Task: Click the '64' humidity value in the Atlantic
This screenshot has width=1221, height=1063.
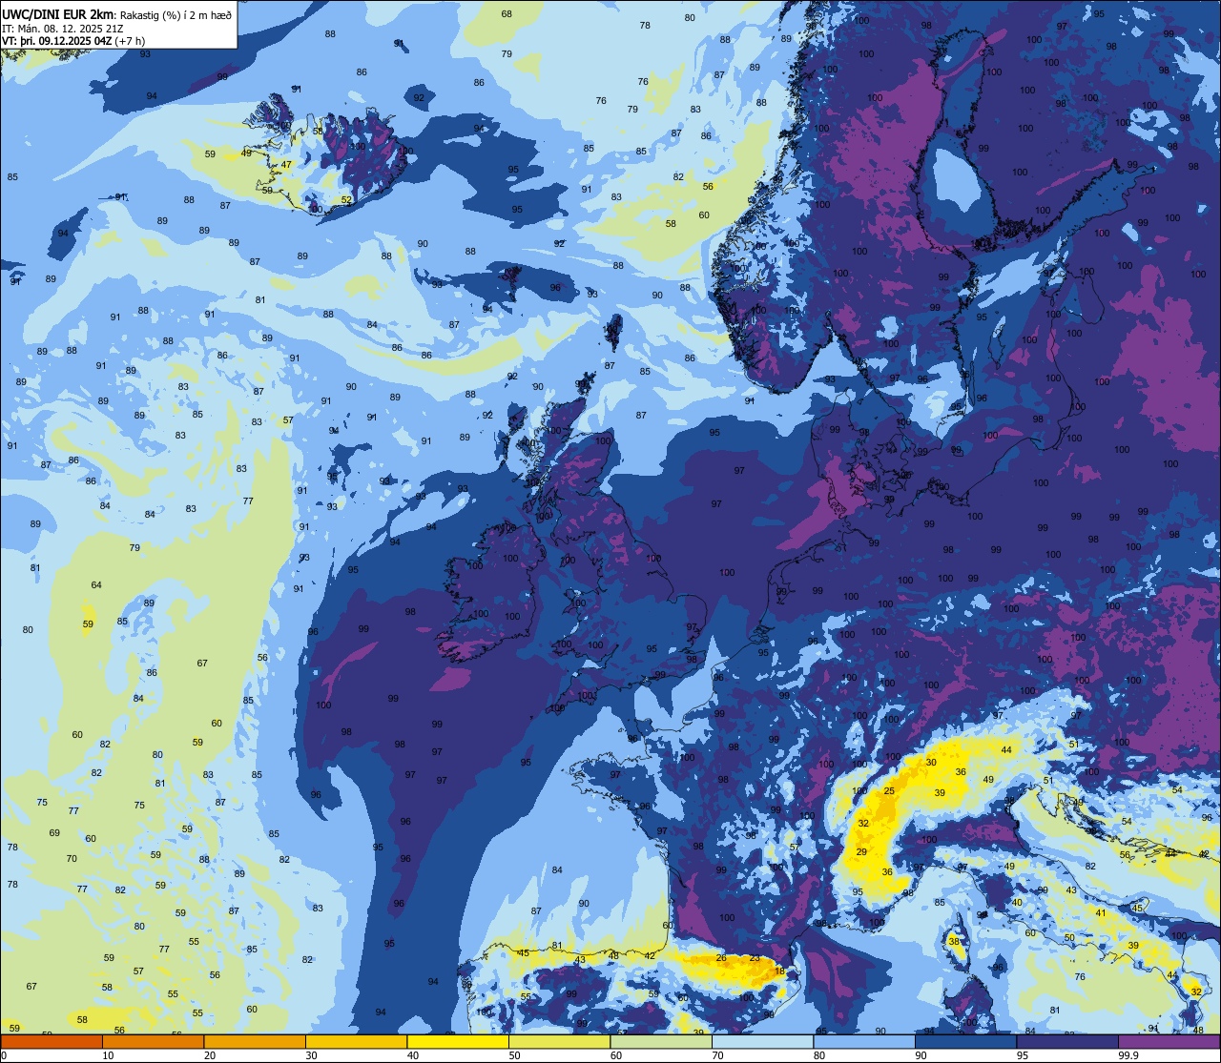Action: click(x=96, y=585)
